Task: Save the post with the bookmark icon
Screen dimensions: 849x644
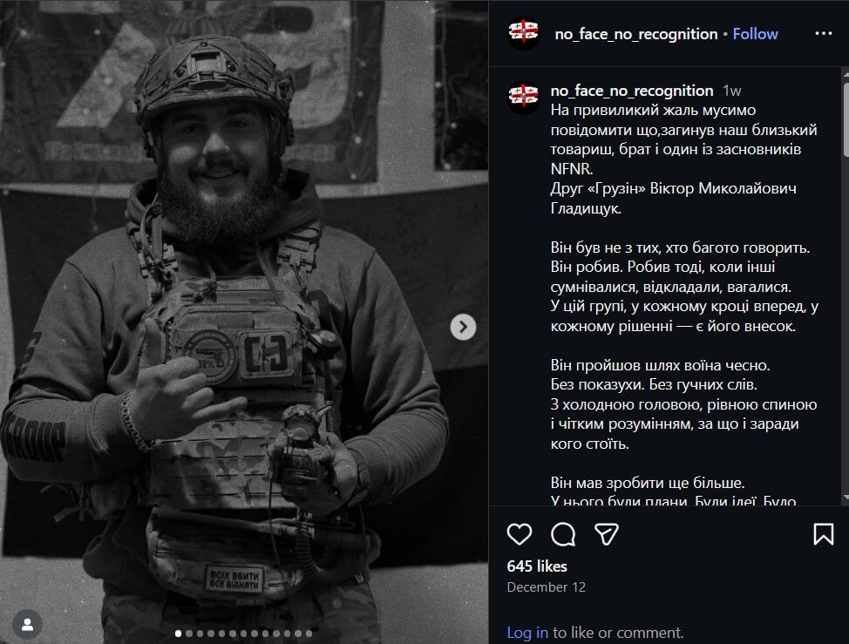Action: click(823, 533)
